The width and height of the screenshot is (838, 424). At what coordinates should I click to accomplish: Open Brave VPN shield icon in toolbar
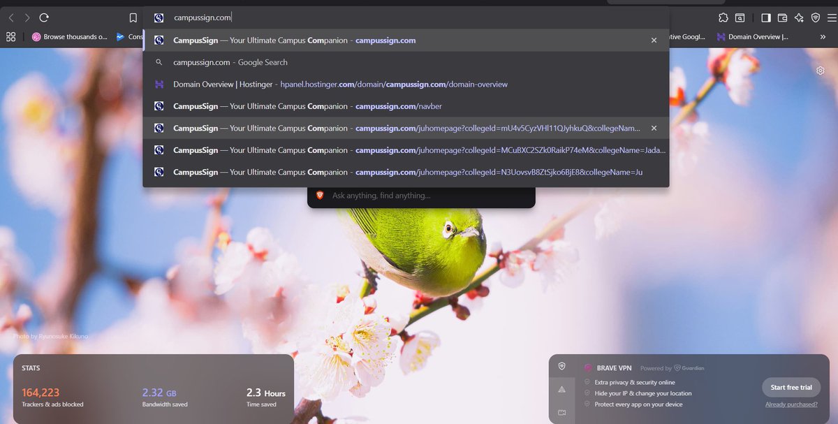tap(815, 17)
